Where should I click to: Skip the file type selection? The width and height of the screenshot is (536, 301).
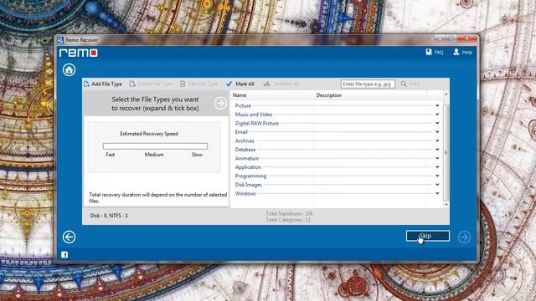428,236
